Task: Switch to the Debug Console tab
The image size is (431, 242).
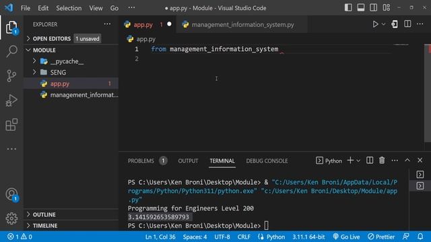Action: 267,161
